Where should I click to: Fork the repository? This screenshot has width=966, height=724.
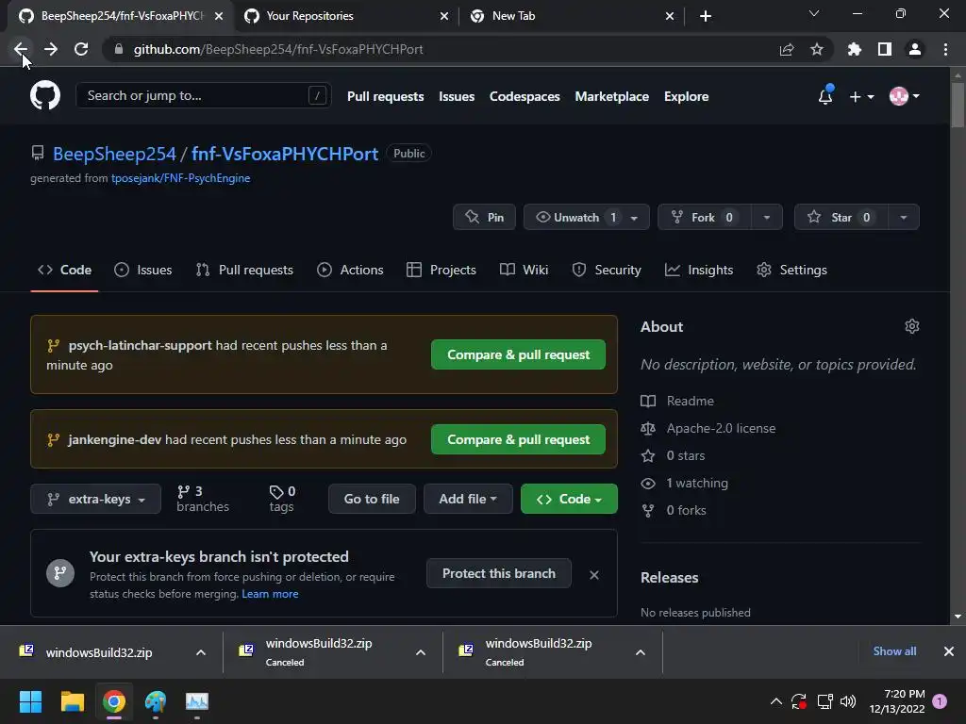[x=704, y=218]
